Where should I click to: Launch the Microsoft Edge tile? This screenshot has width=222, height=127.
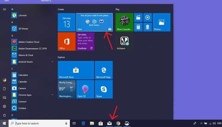click(104, 70)
